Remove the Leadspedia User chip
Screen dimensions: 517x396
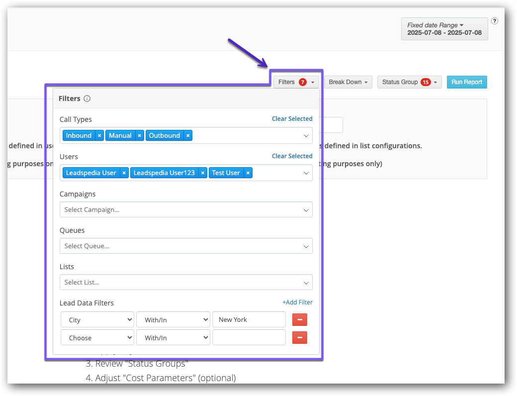pos(124,172)
